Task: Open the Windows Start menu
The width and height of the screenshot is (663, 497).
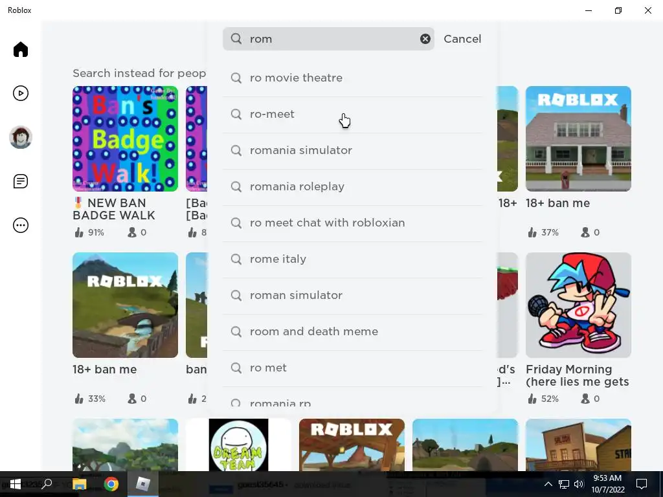Action: 16,484
